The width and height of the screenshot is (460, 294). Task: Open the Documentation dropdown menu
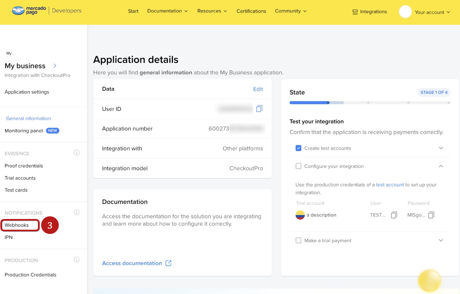pos(168,11)
